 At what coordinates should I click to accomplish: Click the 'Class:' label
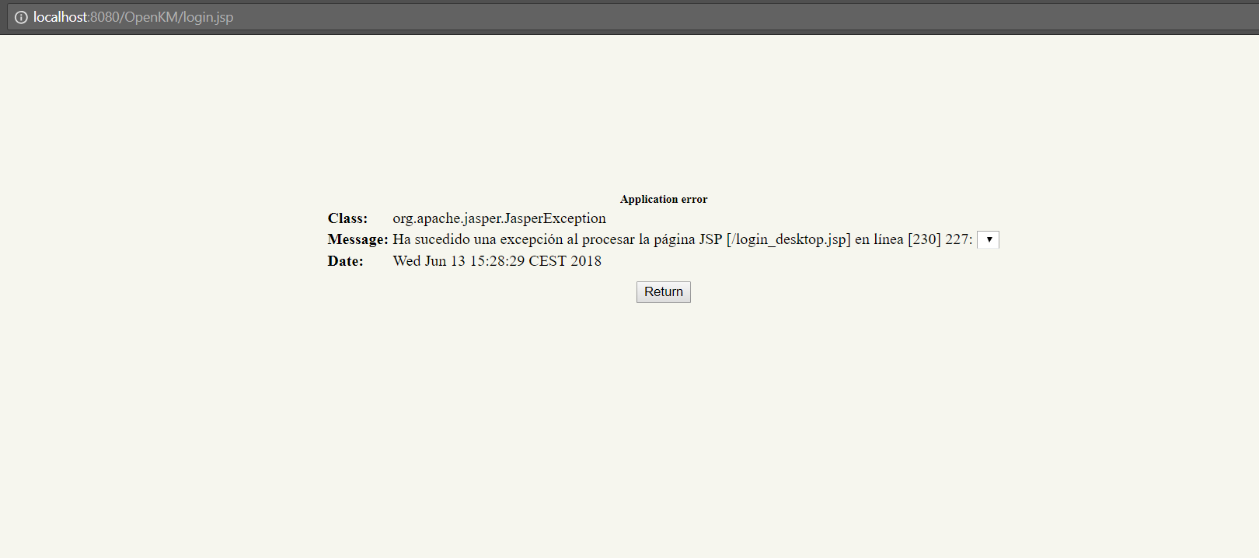pos(347,218)
